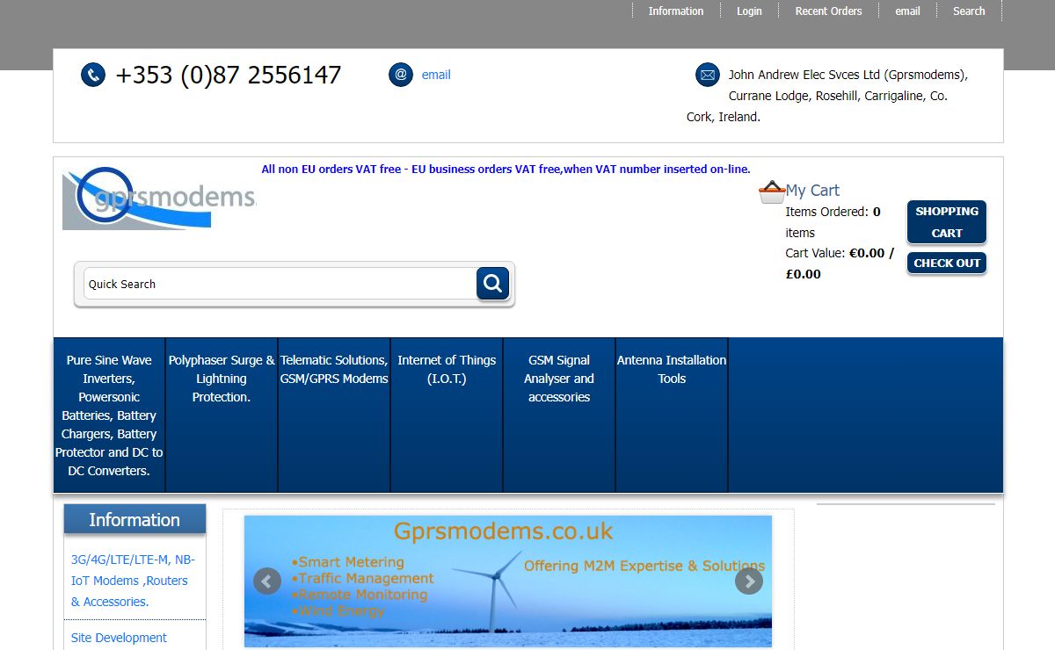This screenshot has width=1055, height=650.
Task: Click the envelope address icon
Action: coord(708,75)
